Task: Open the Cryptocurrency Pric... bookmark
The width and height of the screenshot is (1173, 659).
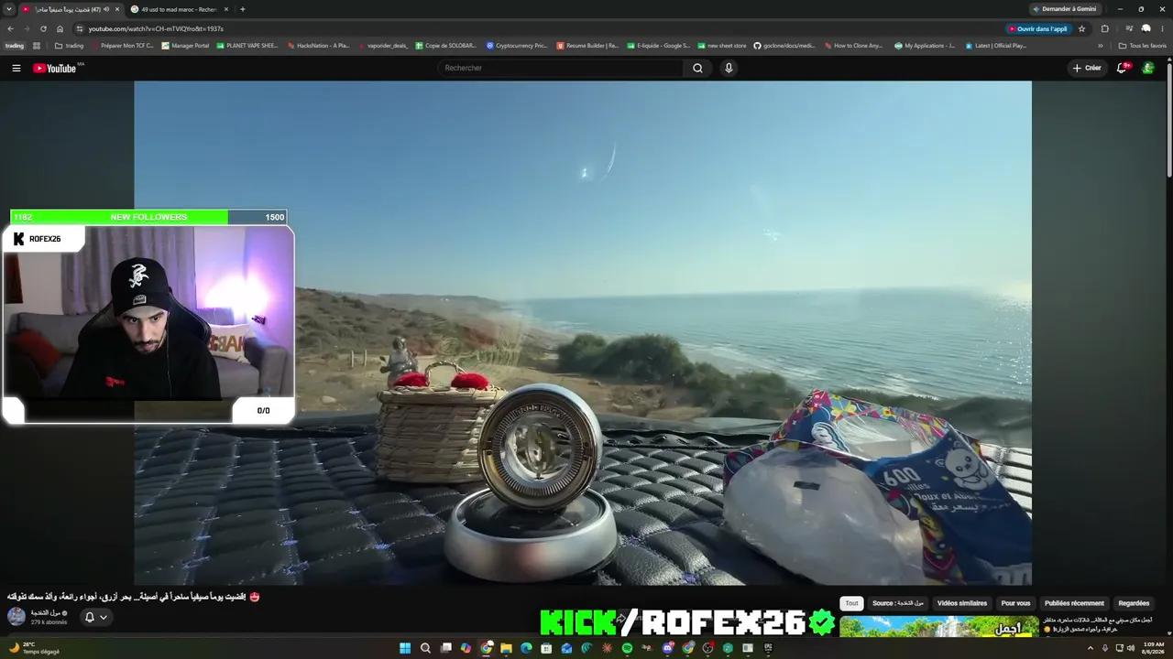Action: tap(517, 46)
